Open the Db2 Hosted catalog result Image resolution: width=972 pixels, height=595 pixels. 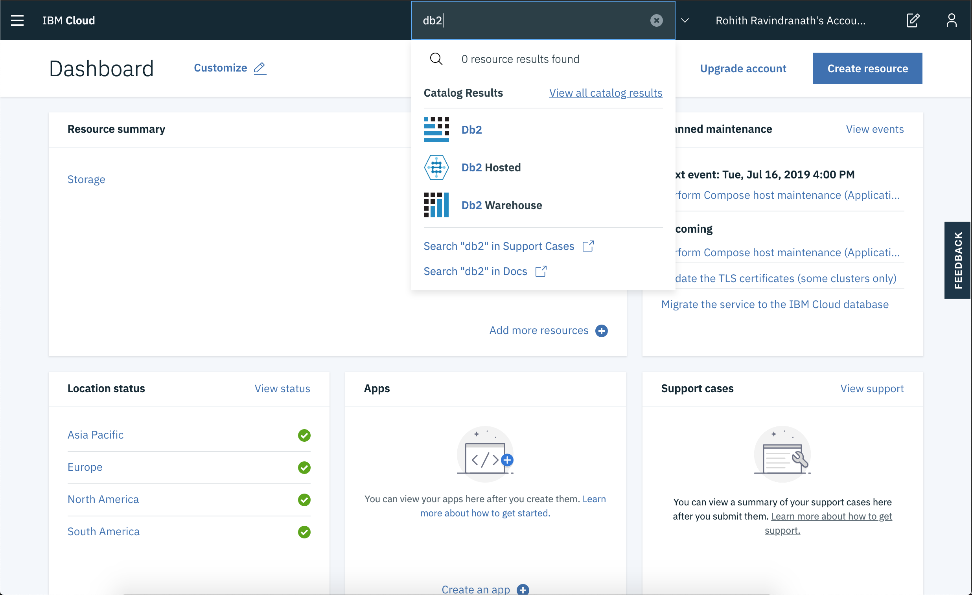coord(491,167)
